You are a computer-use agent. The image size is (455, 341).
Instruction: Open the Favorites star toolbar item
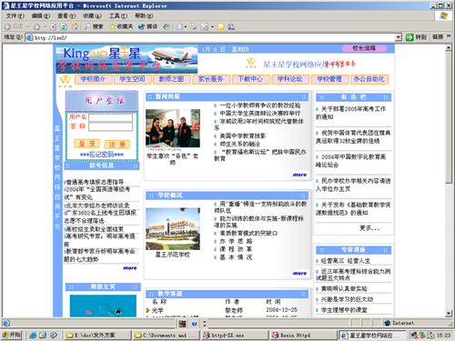[x=121, y=26]
